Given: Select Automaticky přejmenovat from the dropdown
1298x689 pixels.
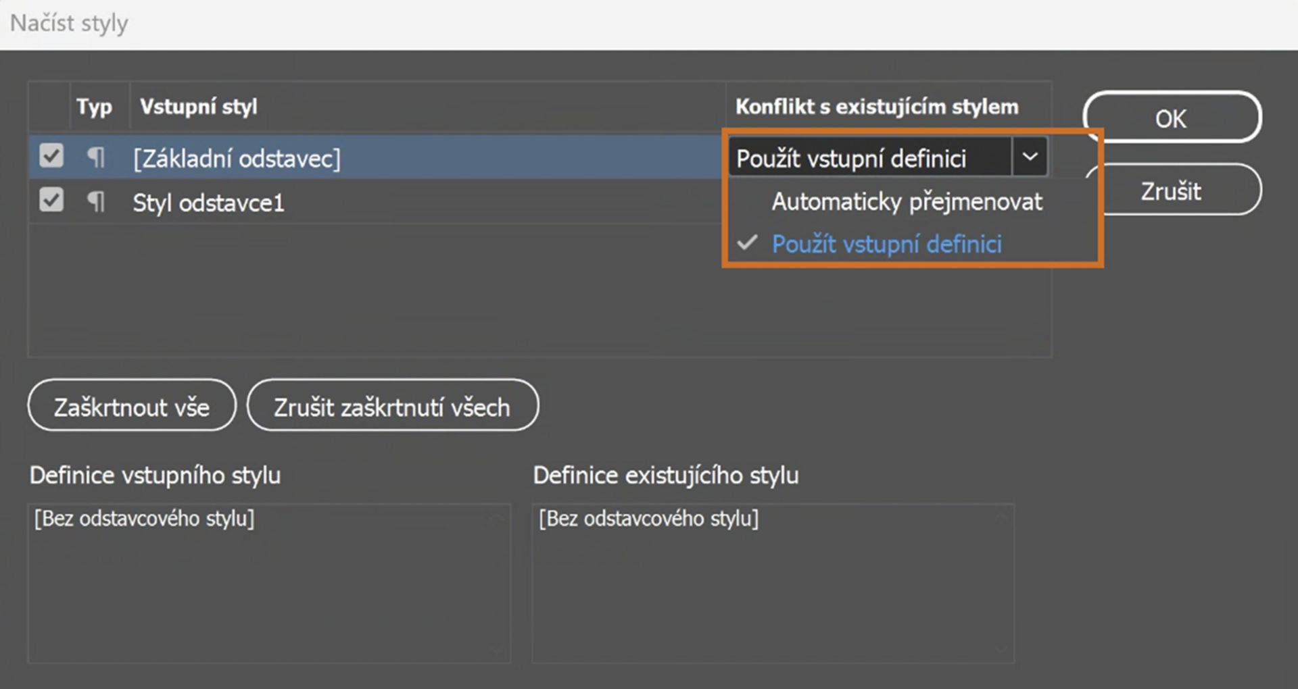Looking at the screenshot, I should point(907,201).
